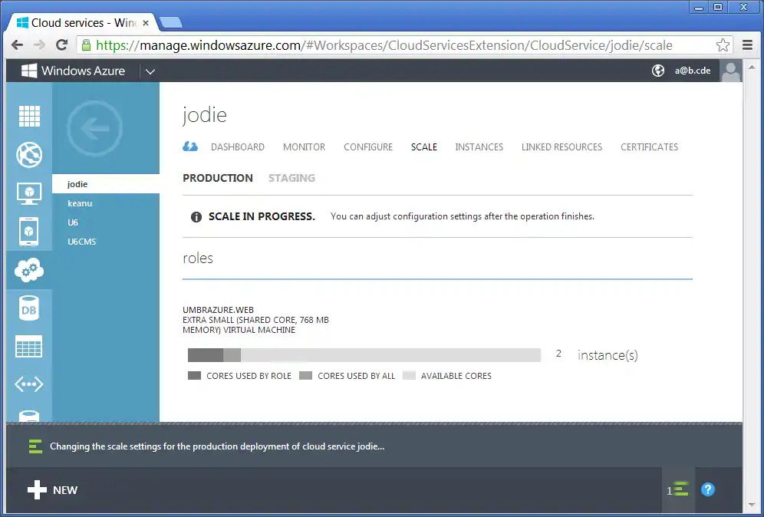This screenshot has height=517, width=764.
Task: Switch to the MONITOR tab
Action: 304,147
